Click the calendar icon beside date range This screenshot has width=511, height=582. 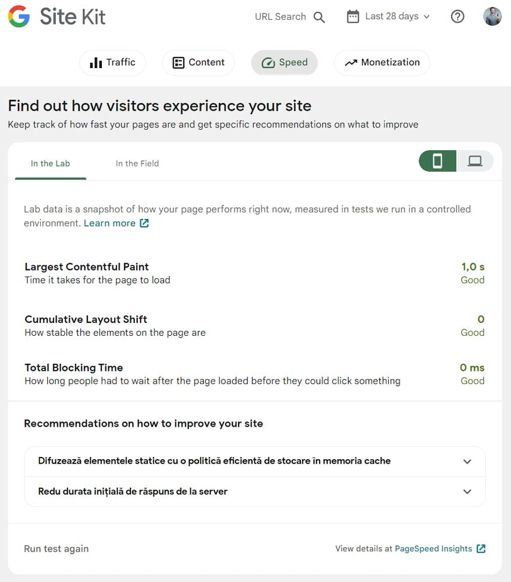353,17
